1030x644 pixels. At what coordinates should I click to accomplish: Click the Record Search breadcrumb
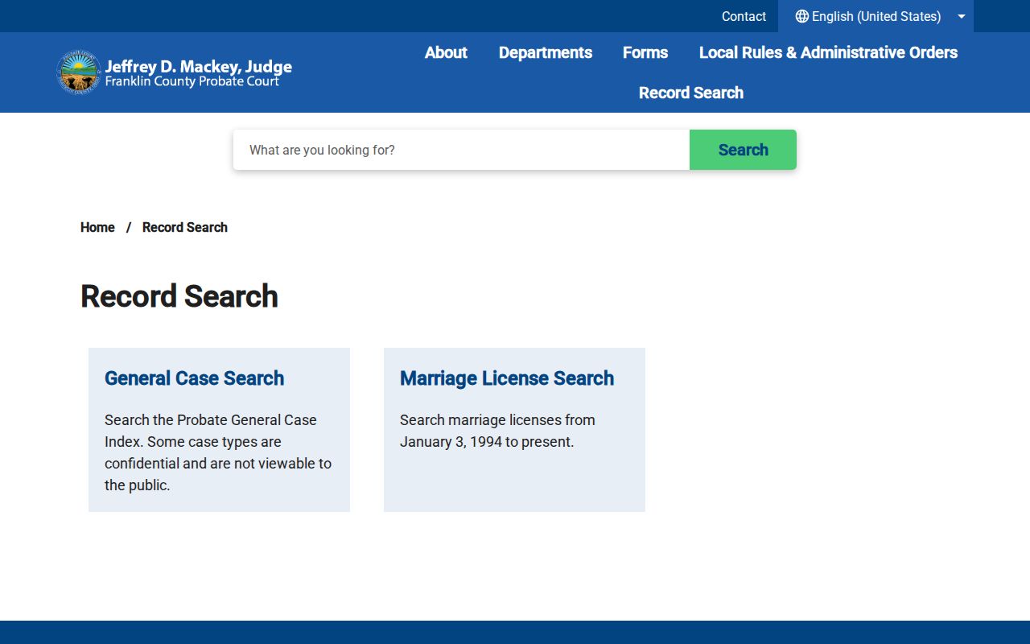[x=185, y=227]
